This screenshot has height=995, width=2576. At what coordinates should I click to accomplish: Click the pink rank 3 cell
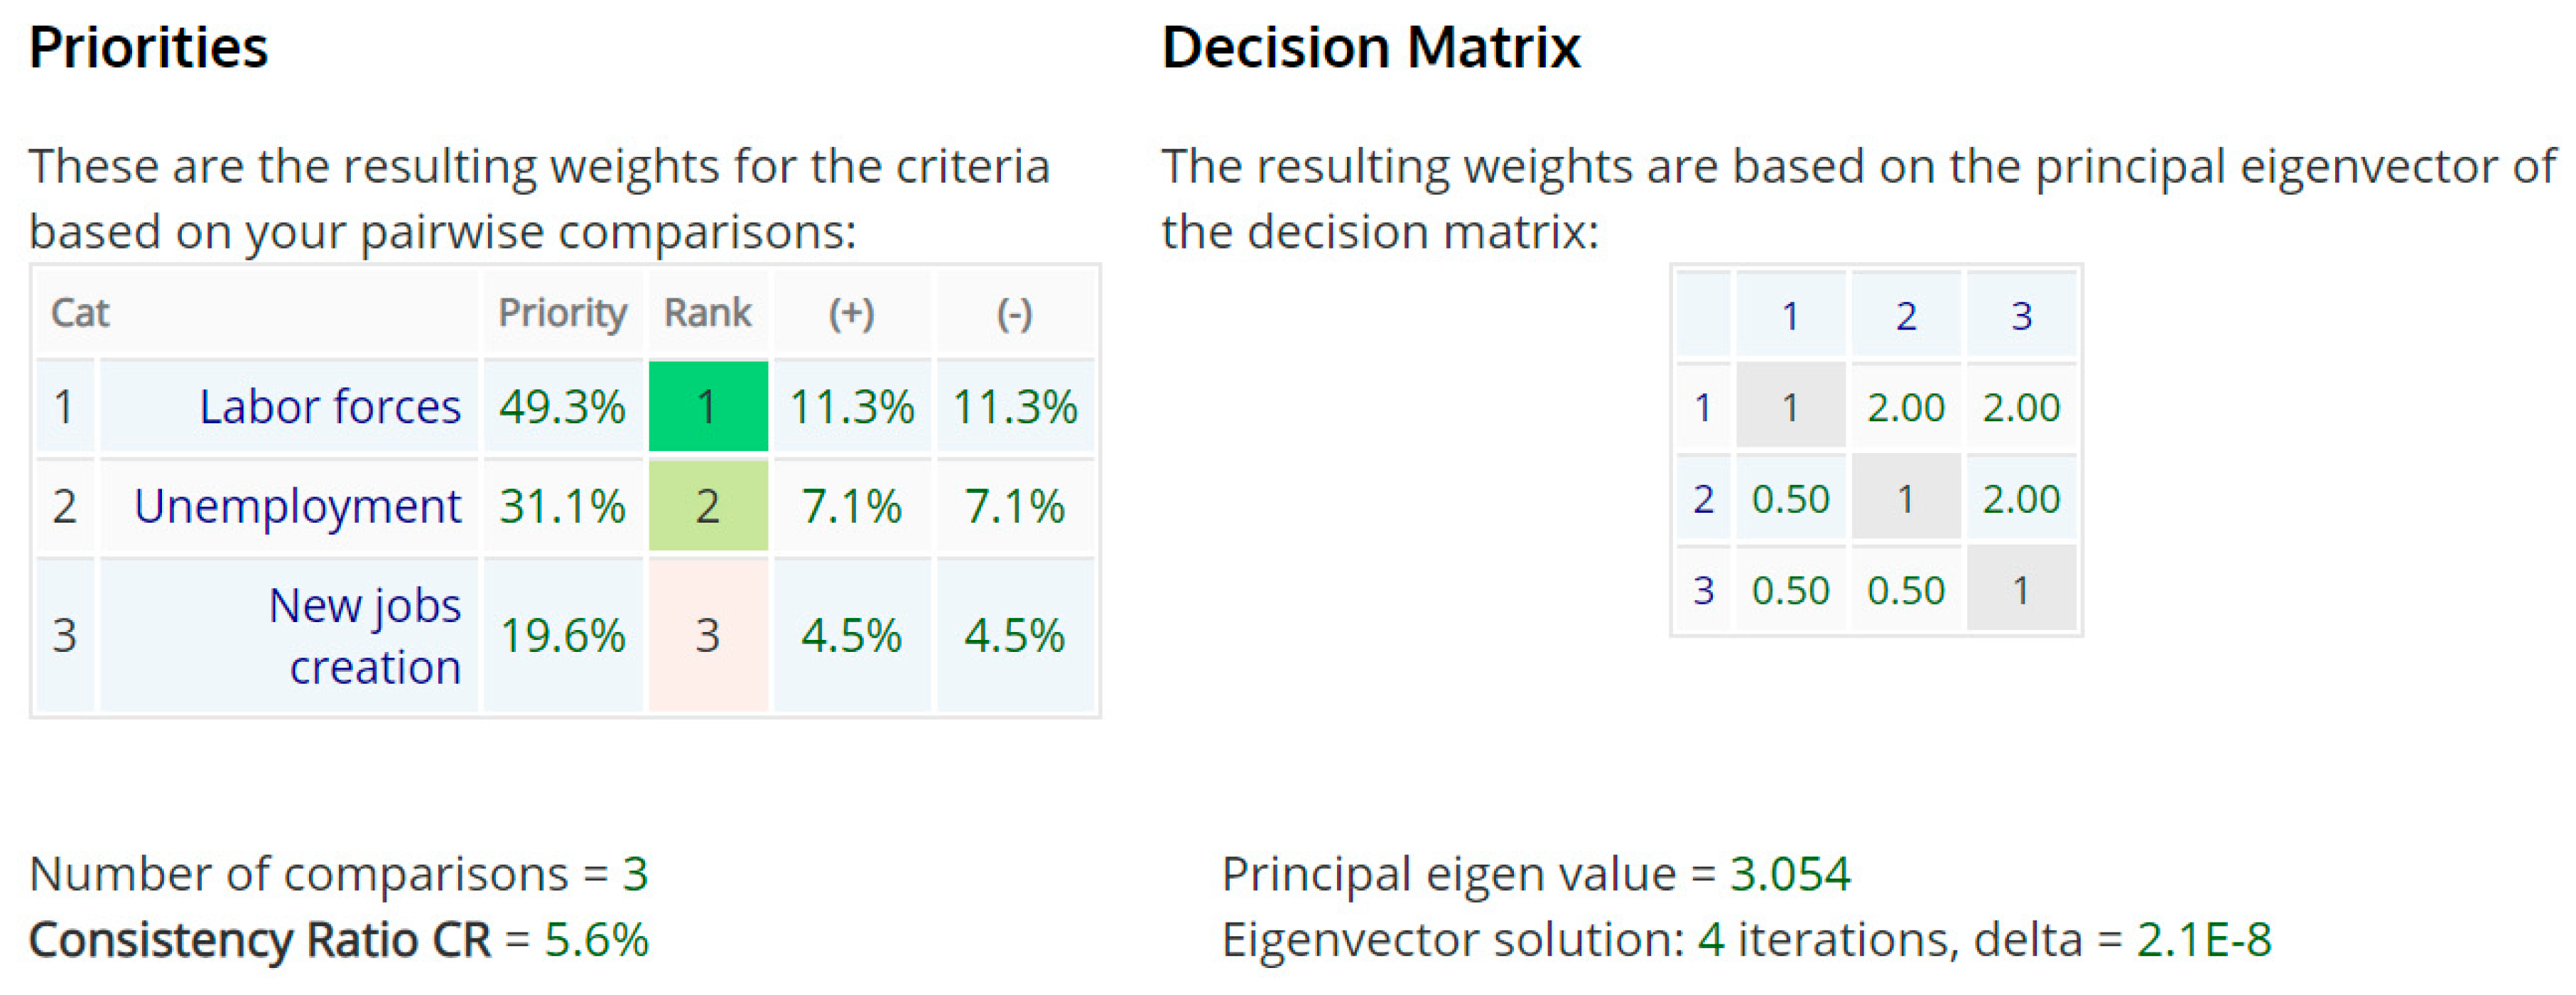(x=708, y=635)
